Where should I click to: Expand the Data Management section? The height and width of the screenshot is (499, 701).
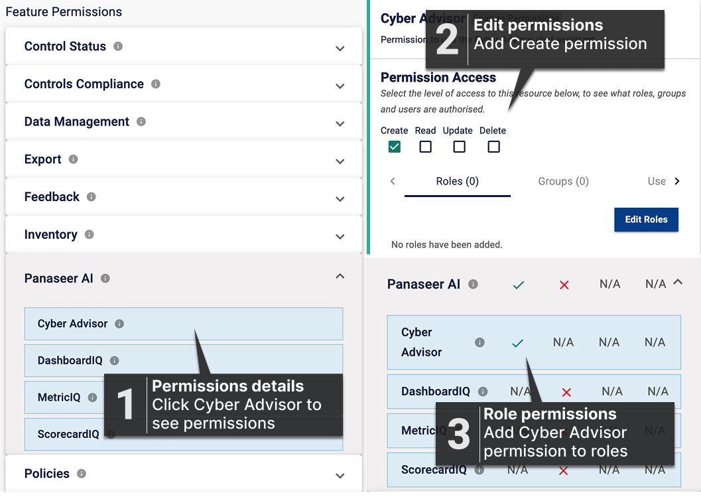[340, 123]
